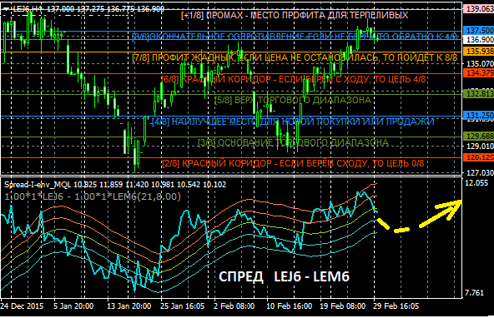Click the 135.070 price scale value
Image resolution: width=494 pixels, height=318 pixels.
click(x=480, y=64)
